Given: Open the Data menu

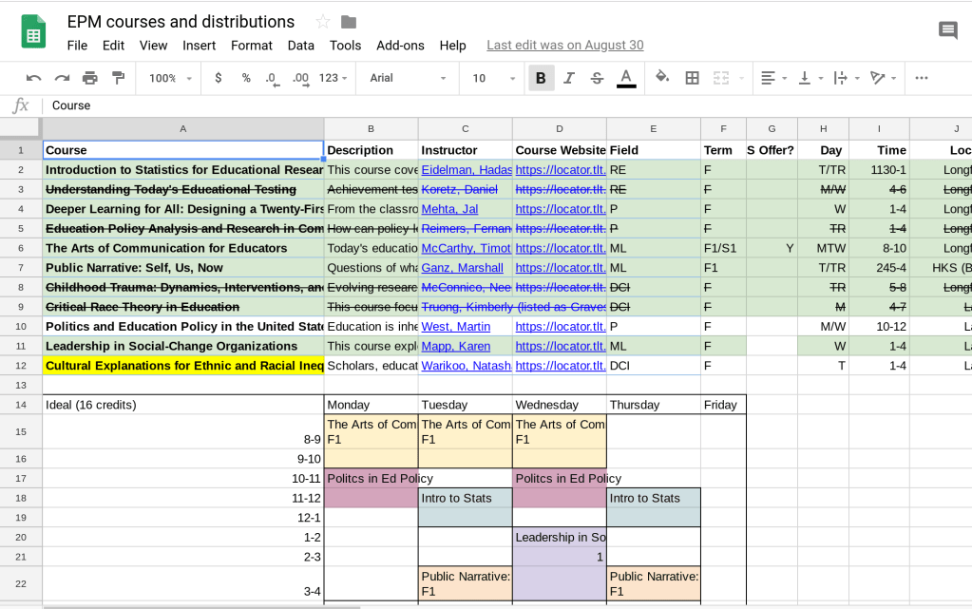Looking at the screenshot, I should tap(300, 45).
